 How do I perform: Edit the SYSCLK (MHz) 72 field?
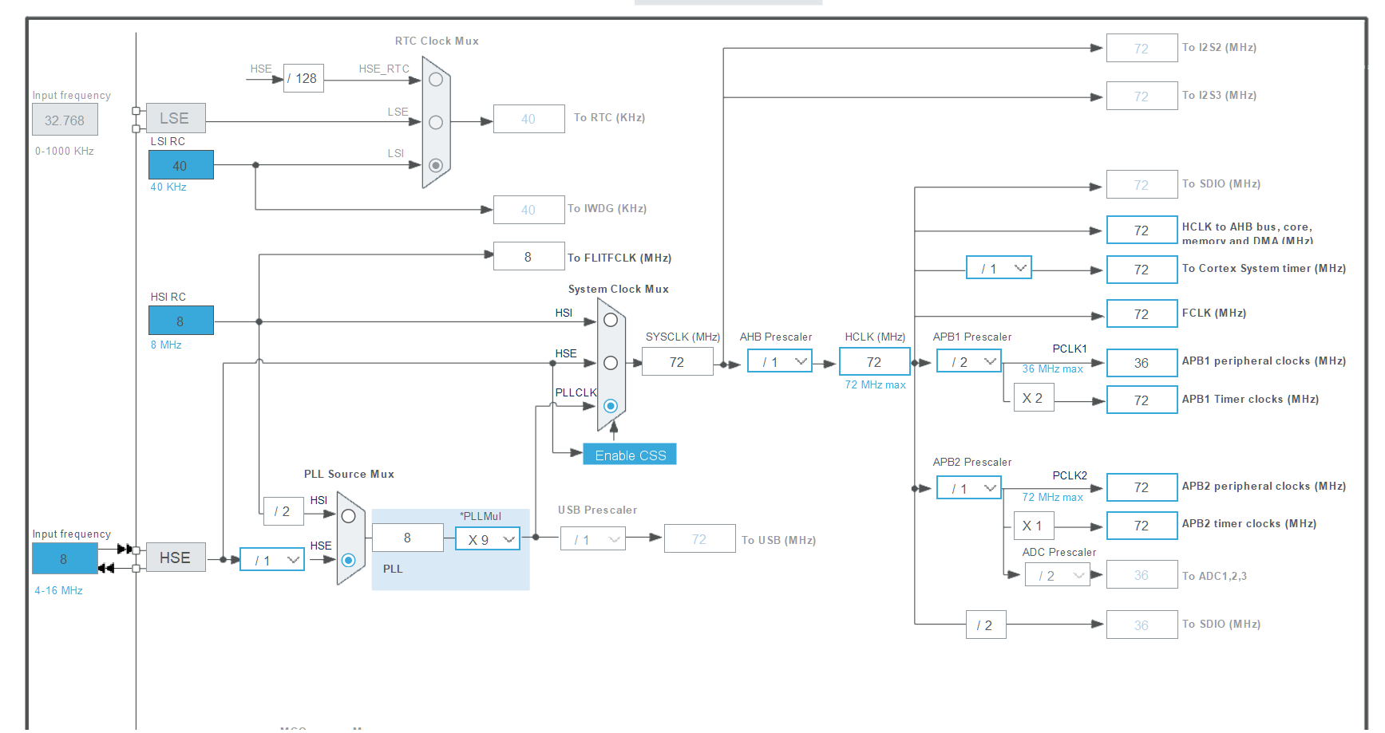[678, 361]
